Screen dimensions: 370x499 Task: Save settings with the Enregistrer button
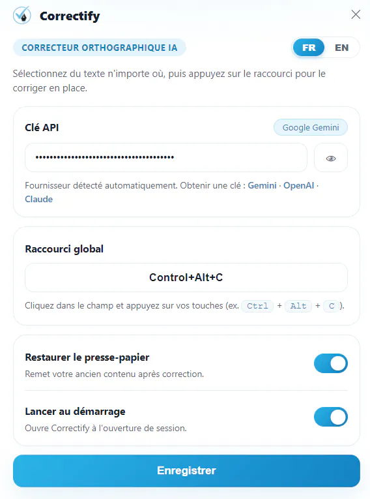tap(186, 471)
